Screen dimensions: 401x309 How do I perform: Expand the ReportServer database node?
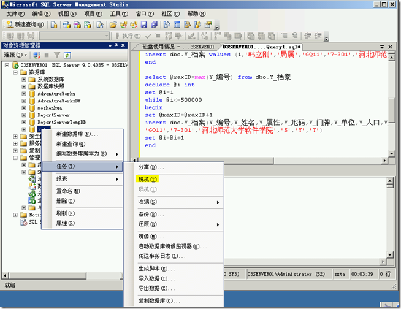point(24,115)
